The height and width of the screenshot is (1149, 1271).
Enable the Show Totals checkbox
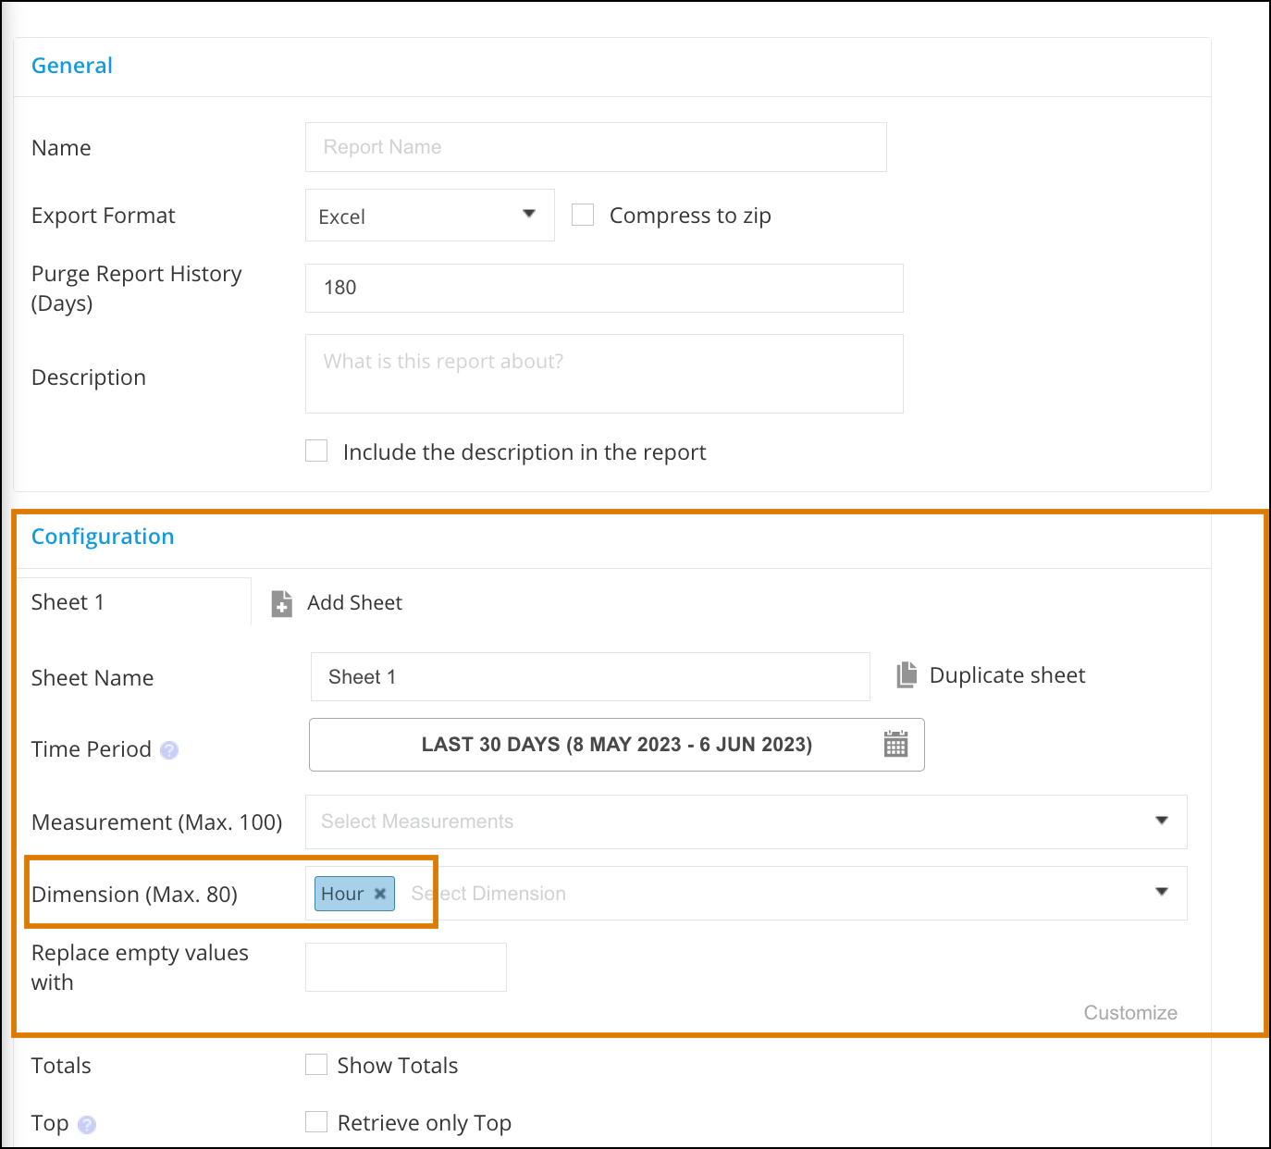316,1065
